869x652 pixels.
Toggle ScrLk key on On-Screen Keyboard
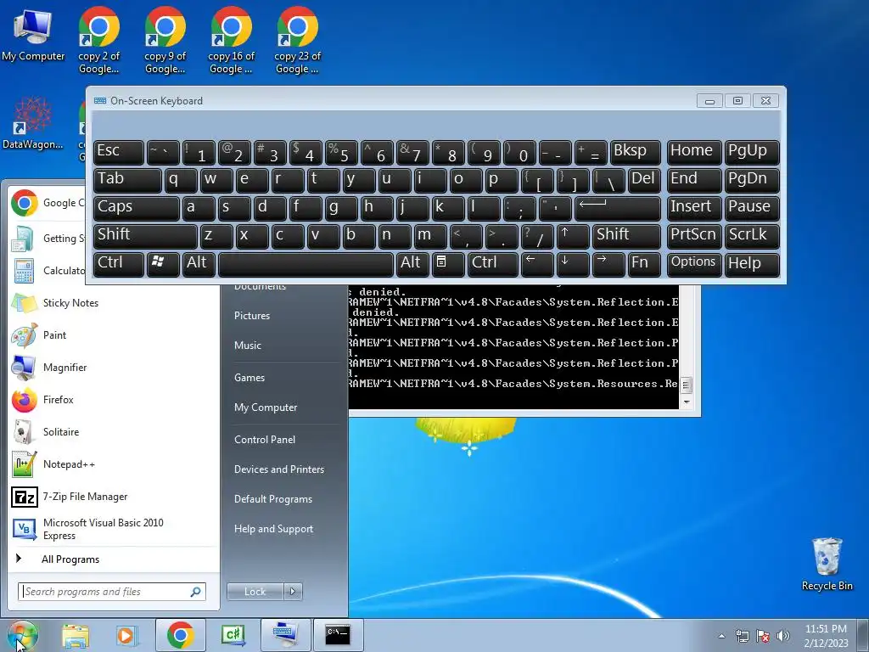752,236
